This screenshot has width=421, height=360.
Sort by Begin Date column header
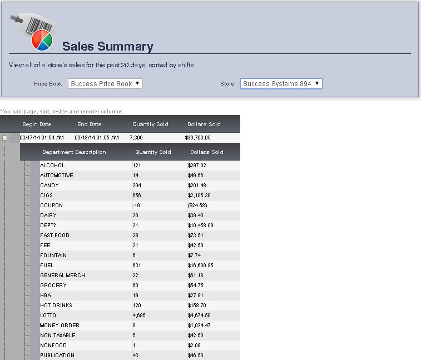coord(37,124)
